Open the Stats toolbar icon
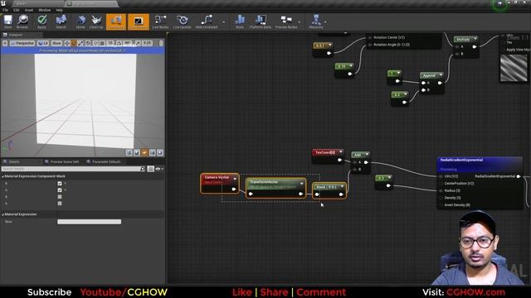Viewport: 531px width, 298px height. click(x=240, y=22)
